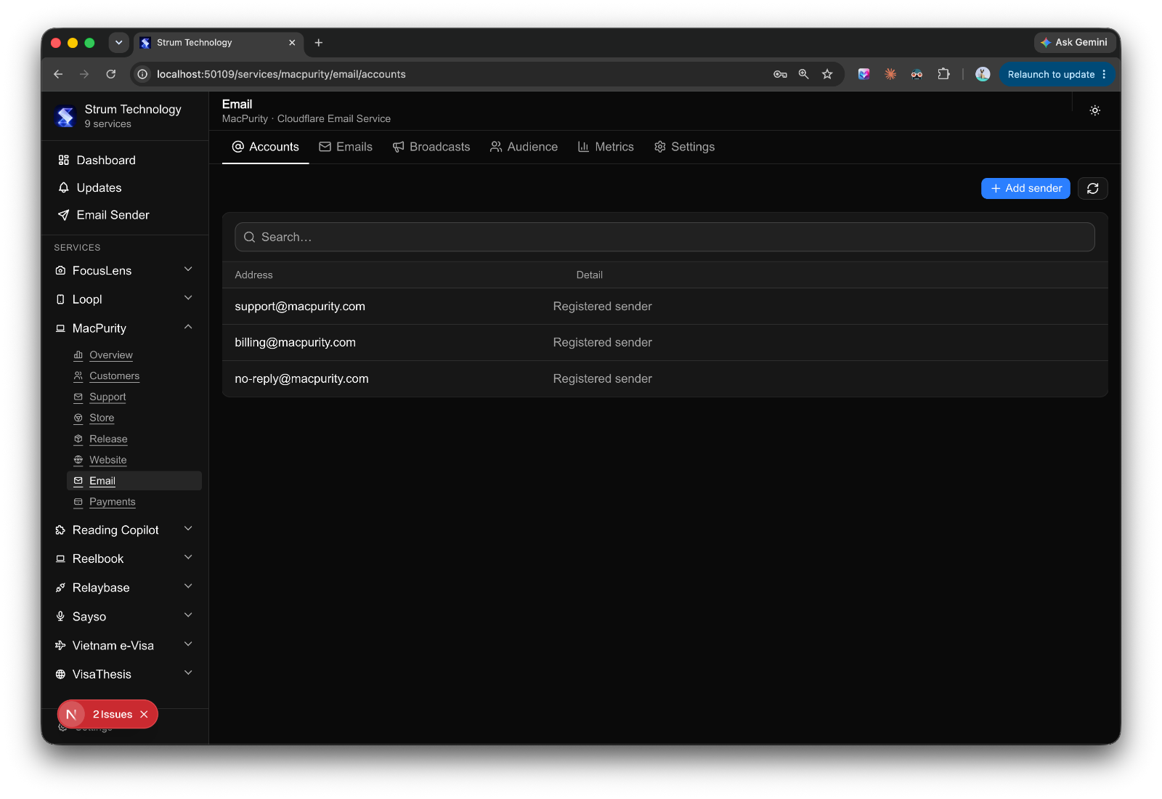Image resolution: width=1162 pixels, height=799 pixels.
Task: Expand the Loopl service chevron
Action: (x=188, y=299)
